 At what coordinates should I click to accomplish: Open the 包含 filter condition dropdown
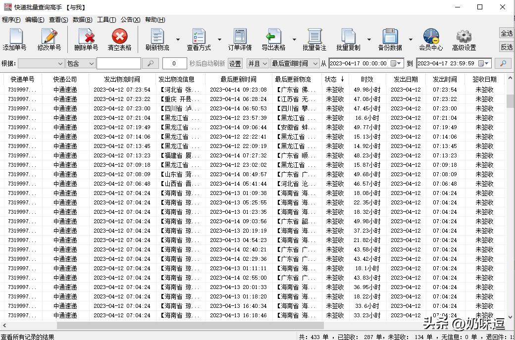click(79, 63)
